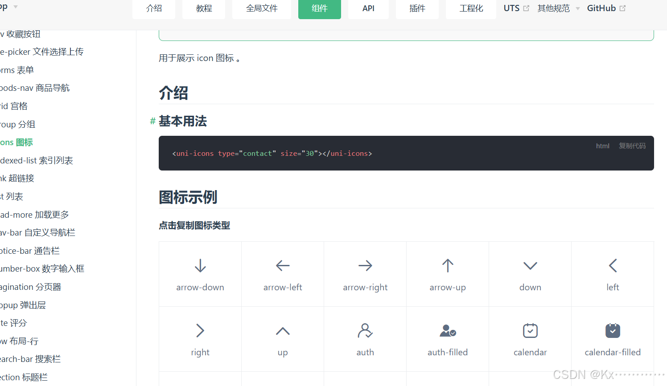Go to 索引列表 in sidebar
Screen dimensions: 667x386
[37, 160]
